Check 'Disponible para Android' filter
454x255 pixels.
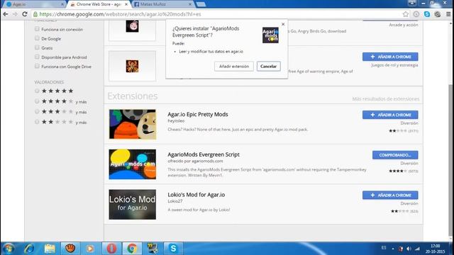coord(37,57)
